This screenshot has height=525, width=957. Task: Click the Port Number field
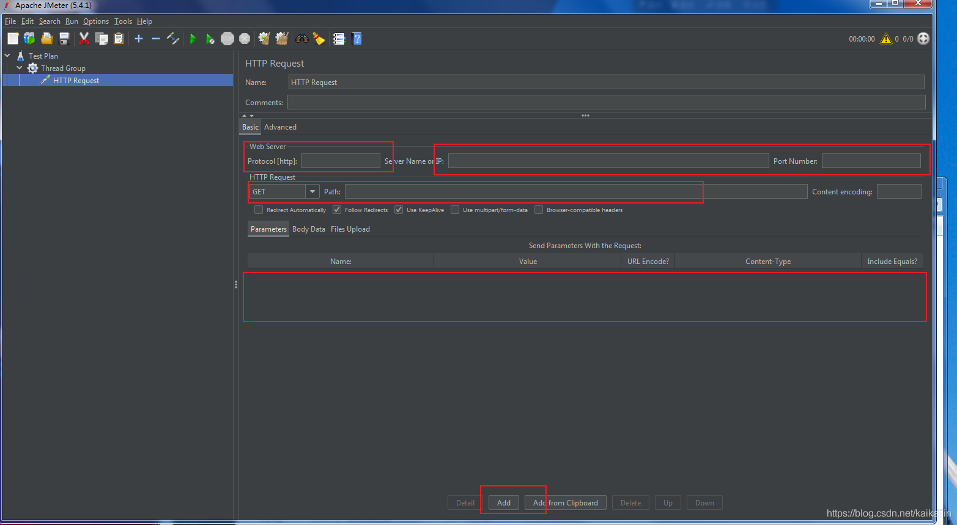pyautogui.click(x=871, y=161)
